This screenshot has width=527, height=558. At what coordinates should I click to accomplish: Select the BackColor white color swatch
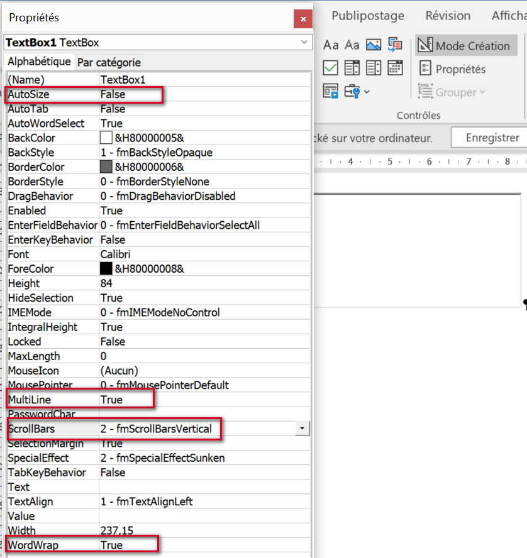pyautogui.click(x=106, y=138)
